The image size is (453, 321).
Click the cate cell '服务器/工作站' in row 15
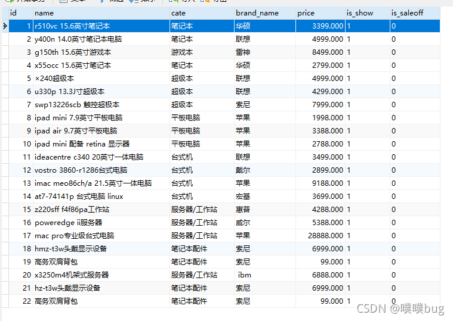[202, 210]
